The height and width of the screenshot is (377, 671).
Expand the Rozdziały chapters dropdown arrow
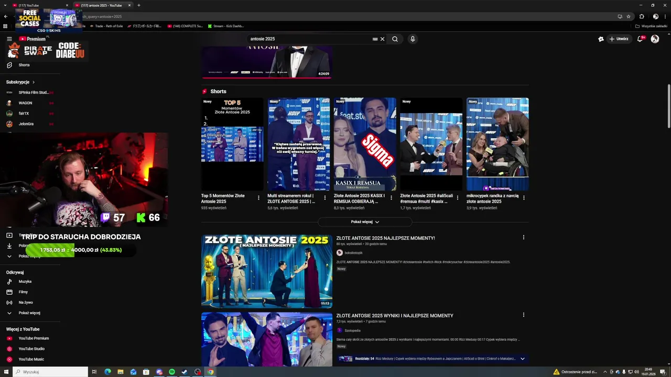click(x=522, y=359)
